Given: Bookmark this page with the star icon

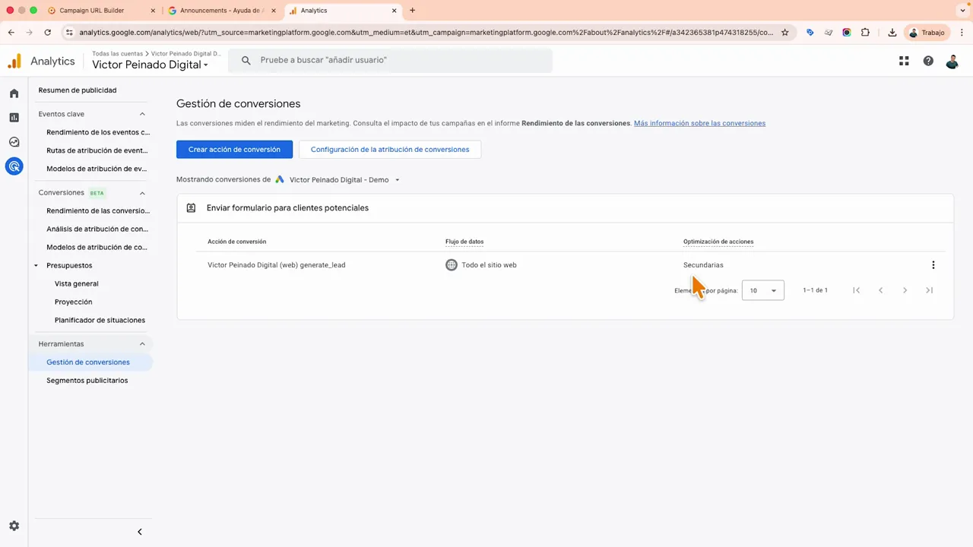Looking at the screenshot, I should click(785, 33).
